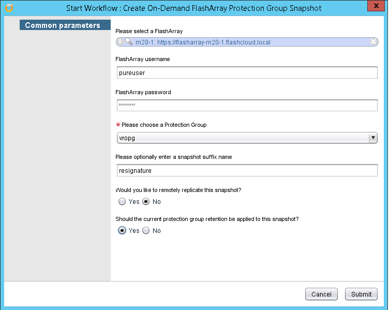The image size is (389, 310).
Task: Clear the selected FlashArray with the X icon
Action: pos(373,42)
